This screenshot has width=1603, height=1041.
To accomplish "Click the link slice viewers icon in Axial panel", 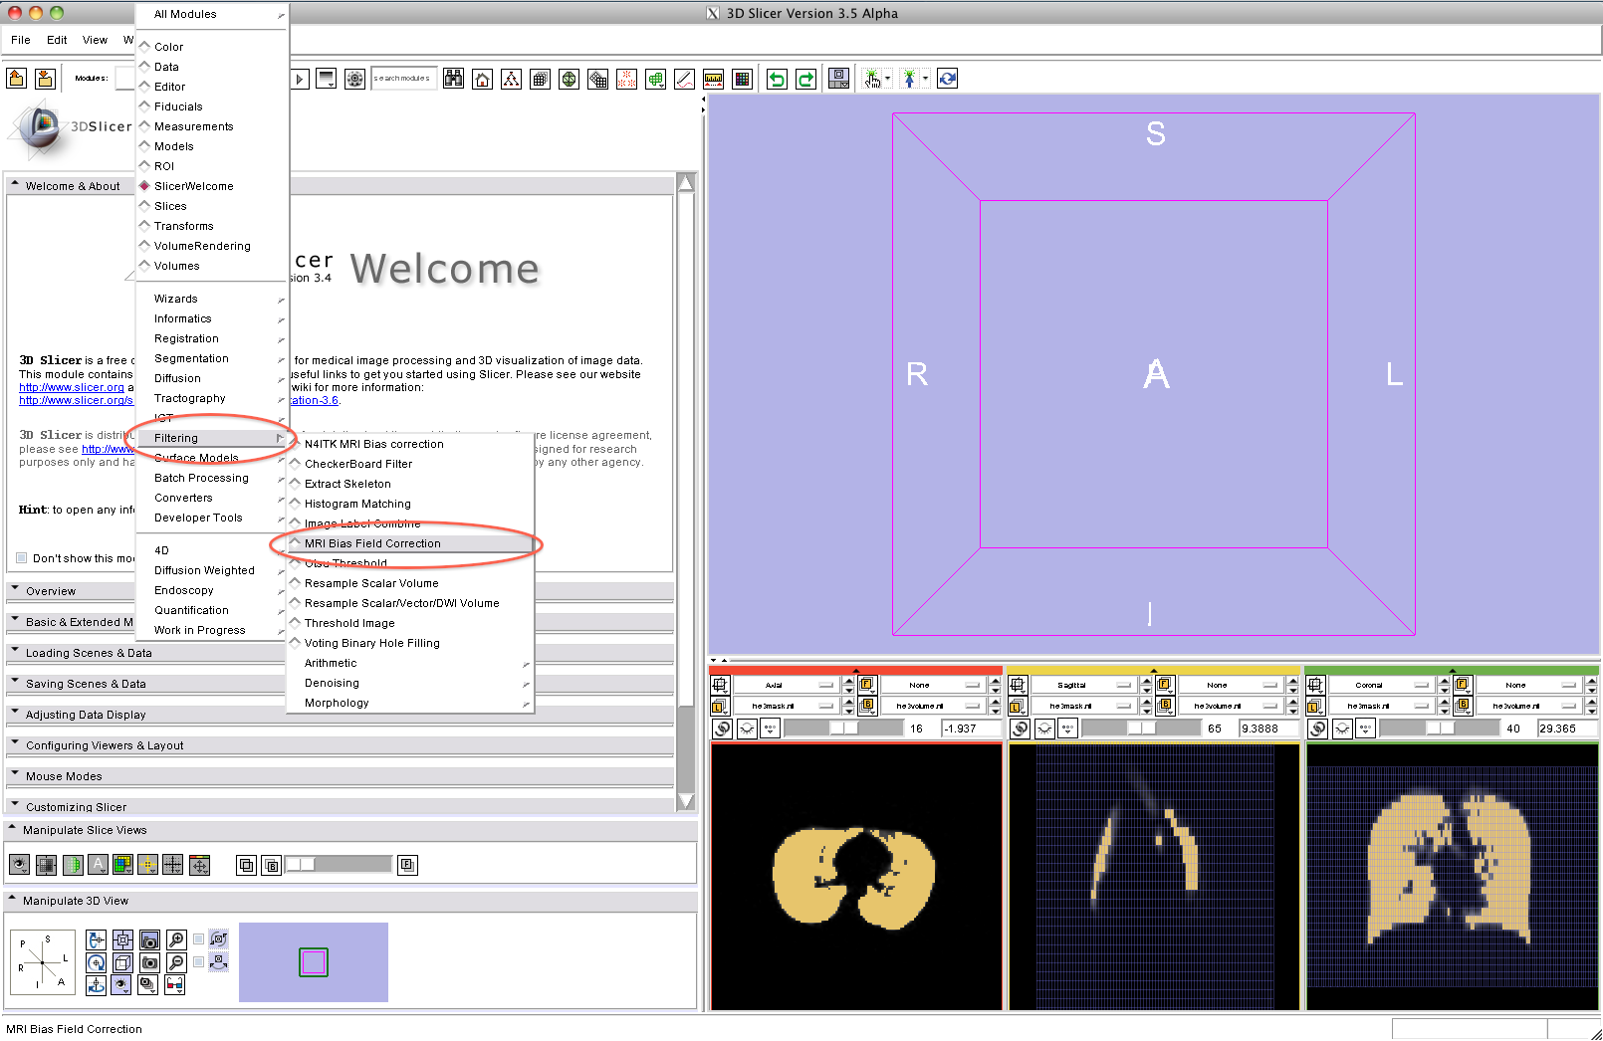I will (723, 729).
